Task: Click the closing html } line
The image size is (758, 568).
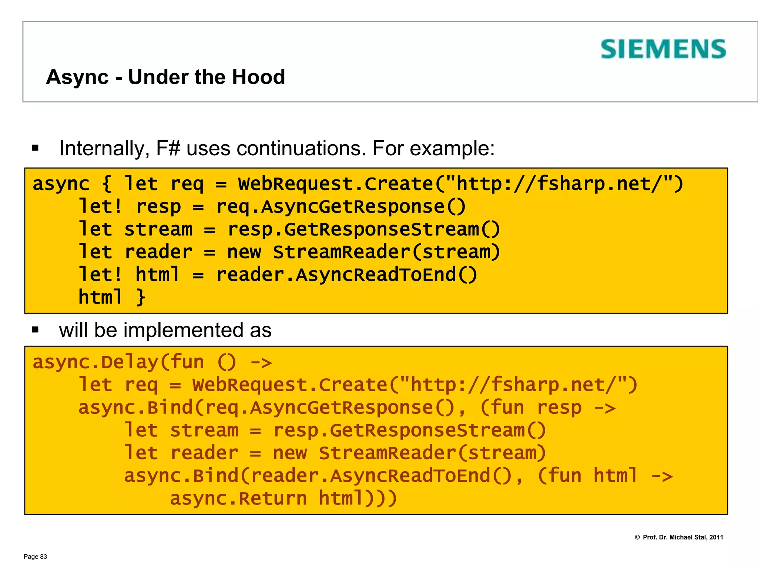Action: click(112, 297)
